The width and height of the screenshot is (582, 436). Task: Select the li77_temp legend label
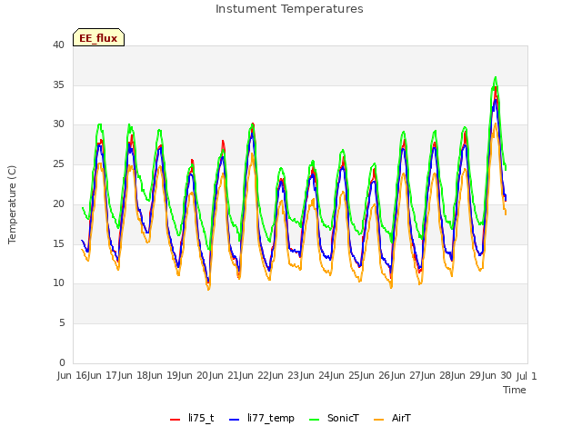[271, 418]
